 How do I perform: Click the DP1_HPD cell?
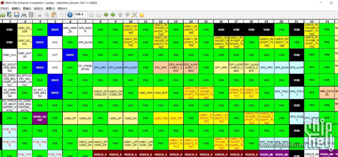pyautogui.click(x=221, y=67)
